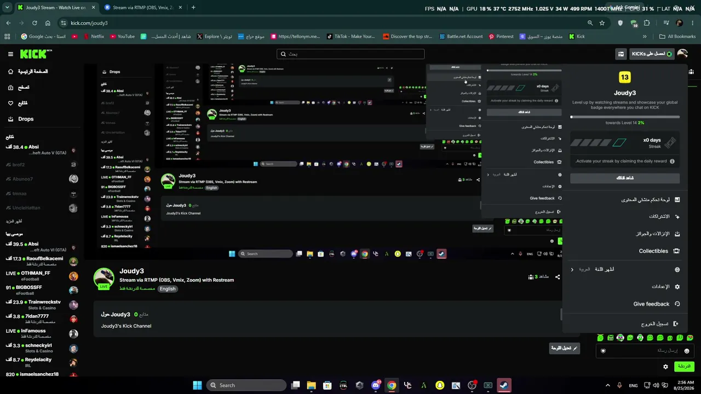Open the Browse sidebar item
The image size is (701, 394).
(19, 88)
